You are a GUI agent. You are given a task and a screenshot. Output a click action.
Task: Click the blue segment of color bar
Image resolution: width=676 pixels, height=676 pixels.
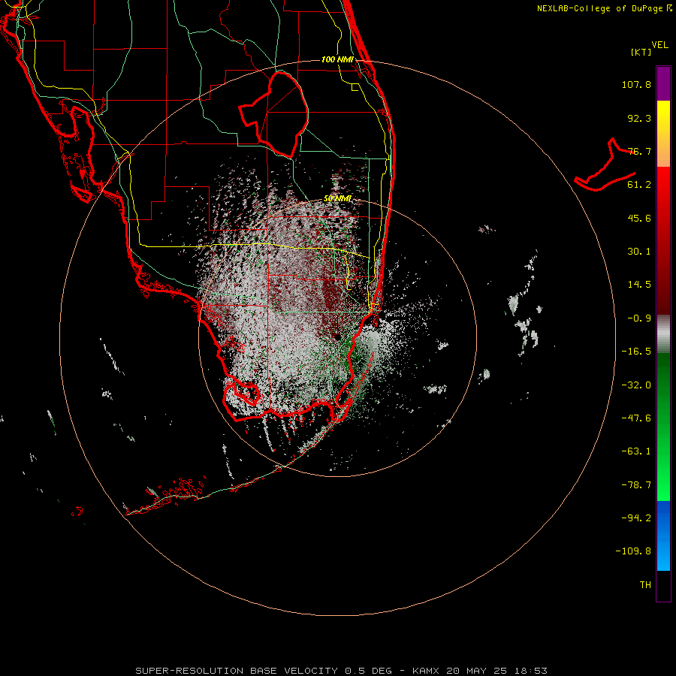point(663,536)
